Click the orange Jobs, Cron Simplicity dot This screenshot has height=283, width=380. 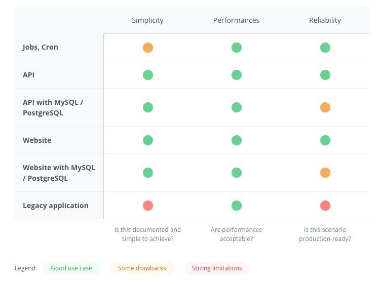148,48
